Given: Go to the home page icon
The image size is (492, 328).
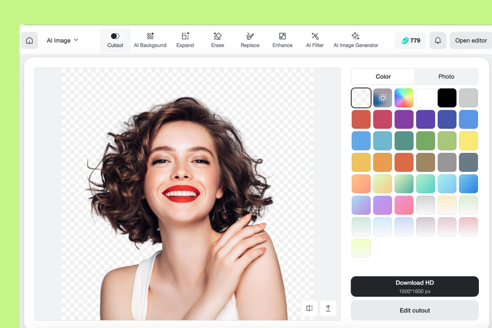Looking at the screenshot, I should (29, 41).
